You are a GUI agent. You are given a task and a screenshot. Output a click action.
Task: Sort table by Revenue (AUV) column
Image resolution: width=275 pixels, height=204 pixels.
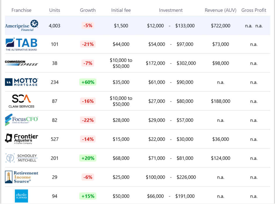coord(221,10)
